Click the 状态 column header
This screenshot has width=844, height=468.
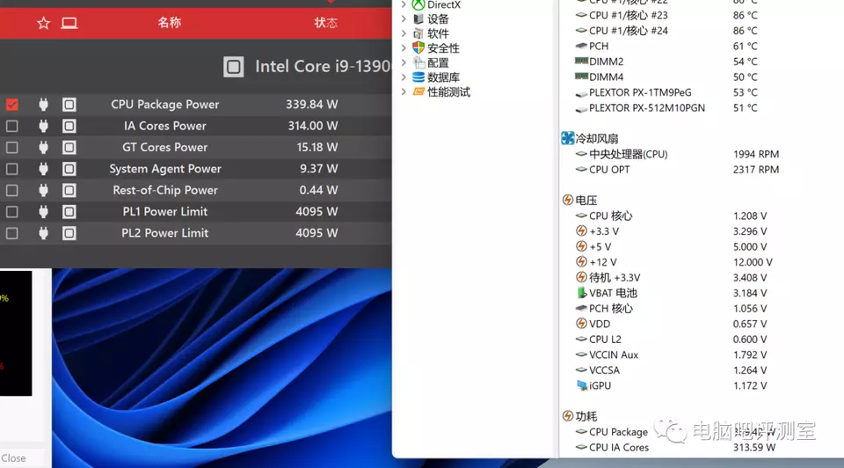(325, 23)
